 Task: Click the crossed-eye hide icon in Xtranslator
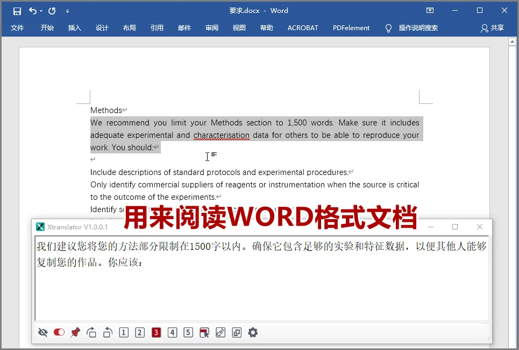point(42,332)
